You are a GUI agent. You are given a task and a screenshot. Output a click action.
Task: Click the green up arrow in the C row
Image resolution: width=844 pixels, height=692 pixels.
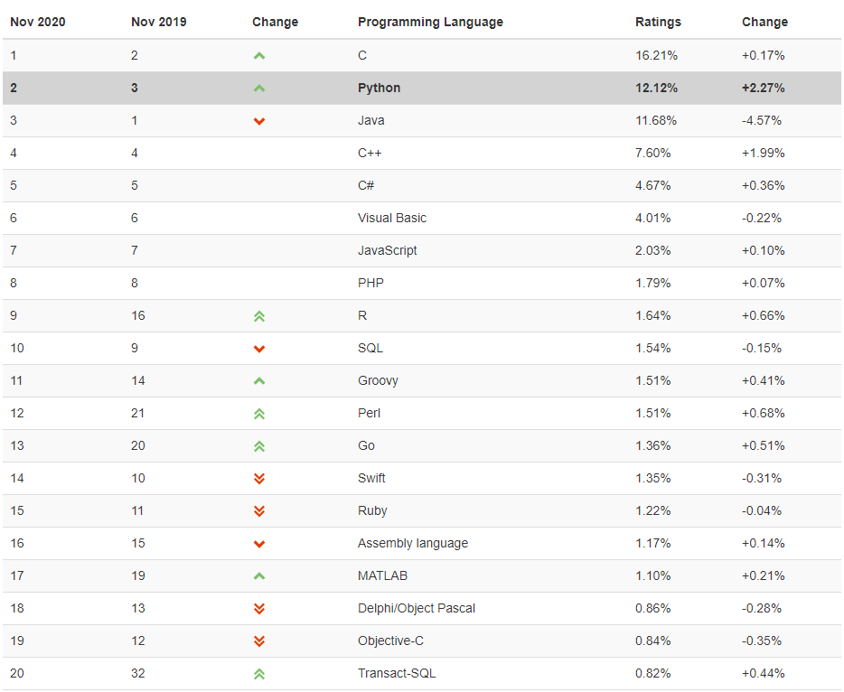click(x=259, y=55)
